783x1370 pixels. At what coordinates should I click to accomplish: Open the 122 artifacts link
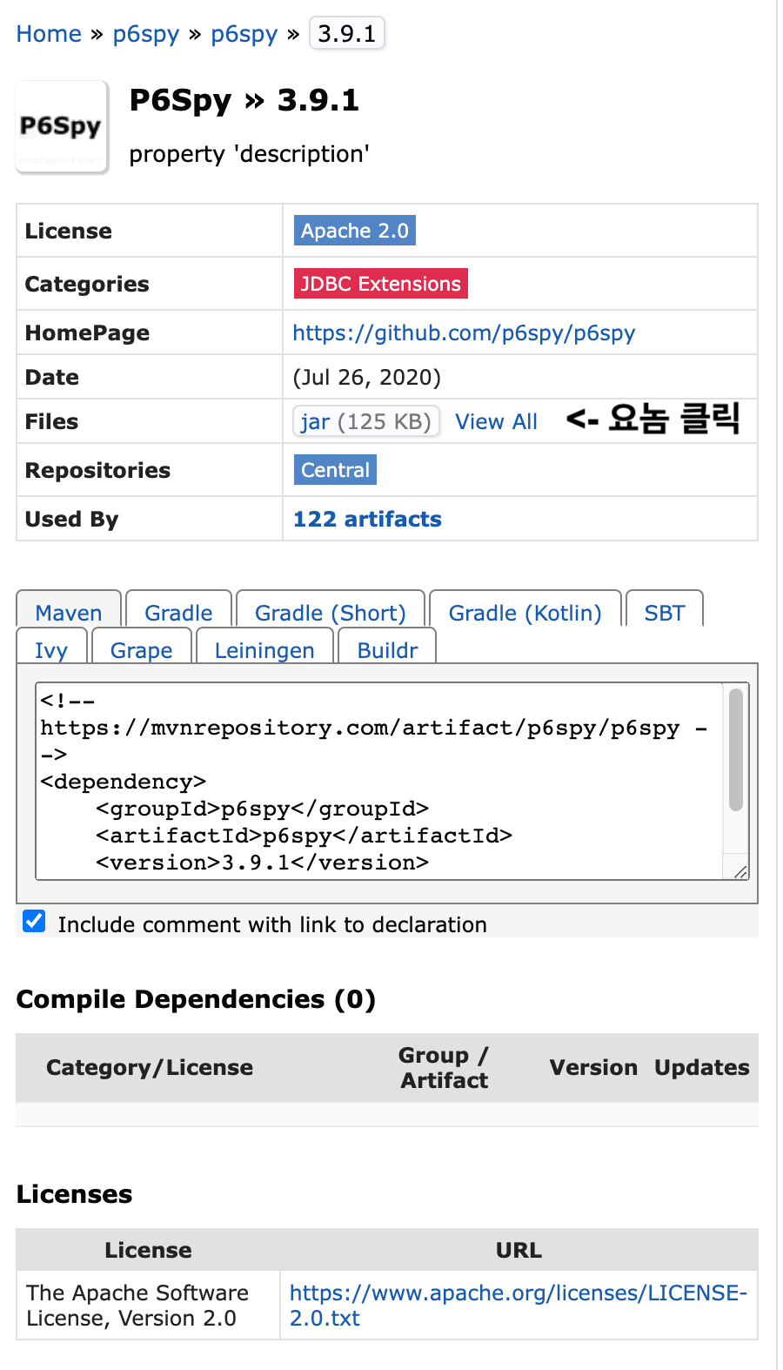click(x=367, y=519)
